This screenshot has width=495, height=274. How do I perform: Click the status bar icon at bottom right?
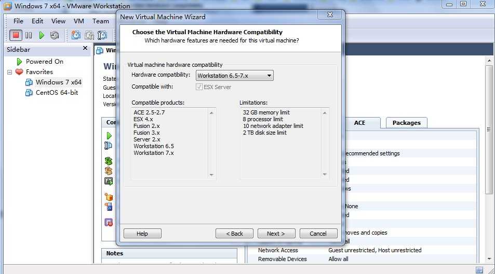click(479, 270)
